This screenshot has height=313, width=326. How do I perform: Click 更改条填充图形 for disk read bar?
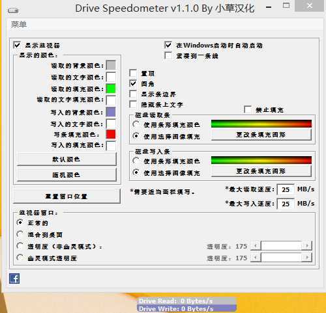[261, 135]
